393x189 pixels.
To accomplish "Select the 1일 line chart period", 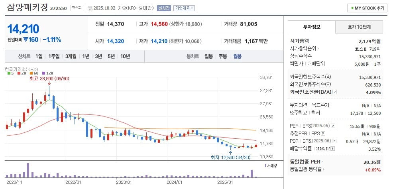I will [39, 56].
